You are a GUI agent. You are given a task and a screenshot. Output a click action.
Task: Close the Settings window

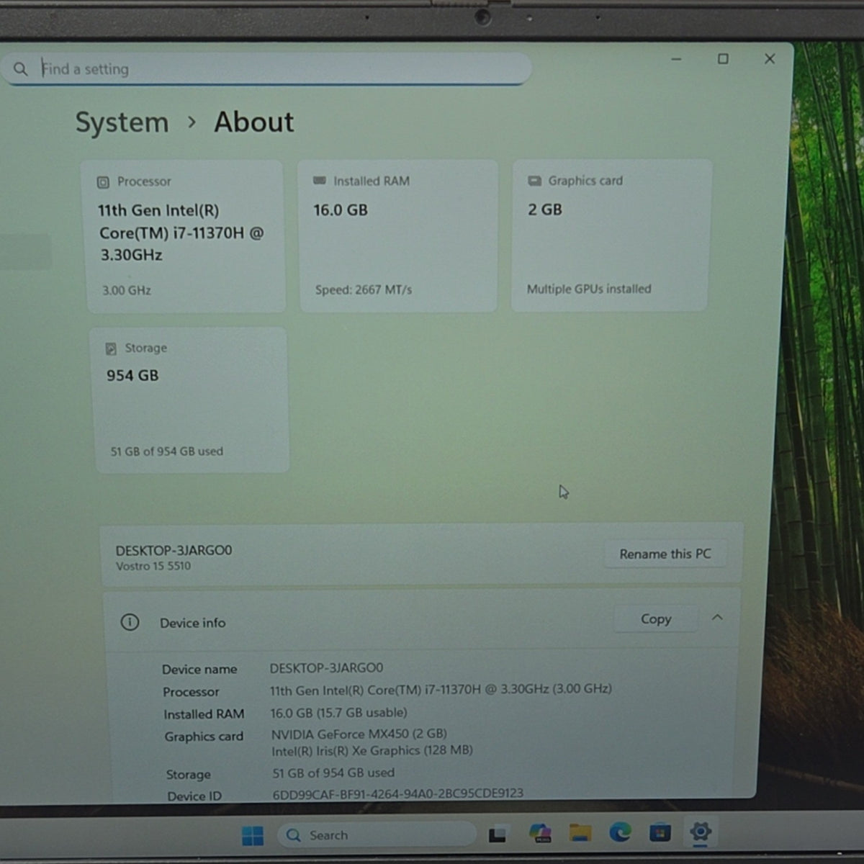coord(770,59)
